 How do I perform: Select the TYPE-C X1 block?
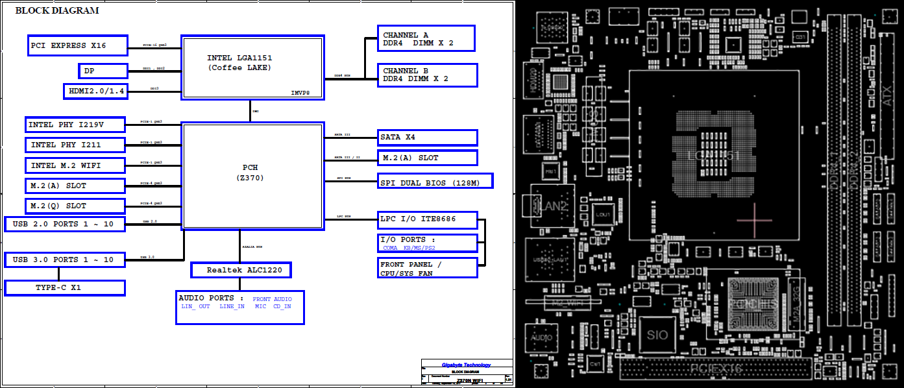click(x=64, y=287)
